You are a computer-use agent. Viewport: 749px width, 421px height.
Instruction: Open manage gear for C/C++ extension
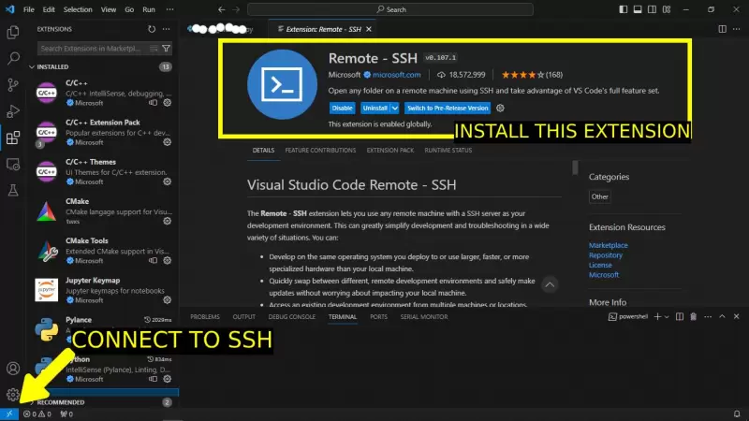tap(168, 103)
